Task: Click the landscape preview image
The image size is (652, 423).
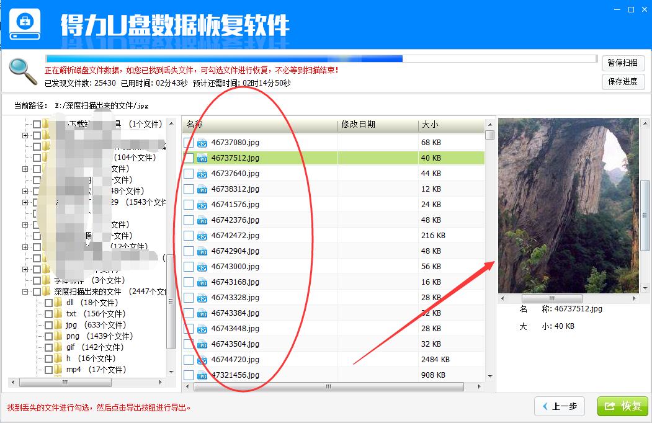Action: (x=568, y=205)
